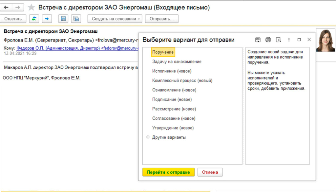Open print preview with the magnifier icon
This screenshot has width=336, height=192.
279,39
